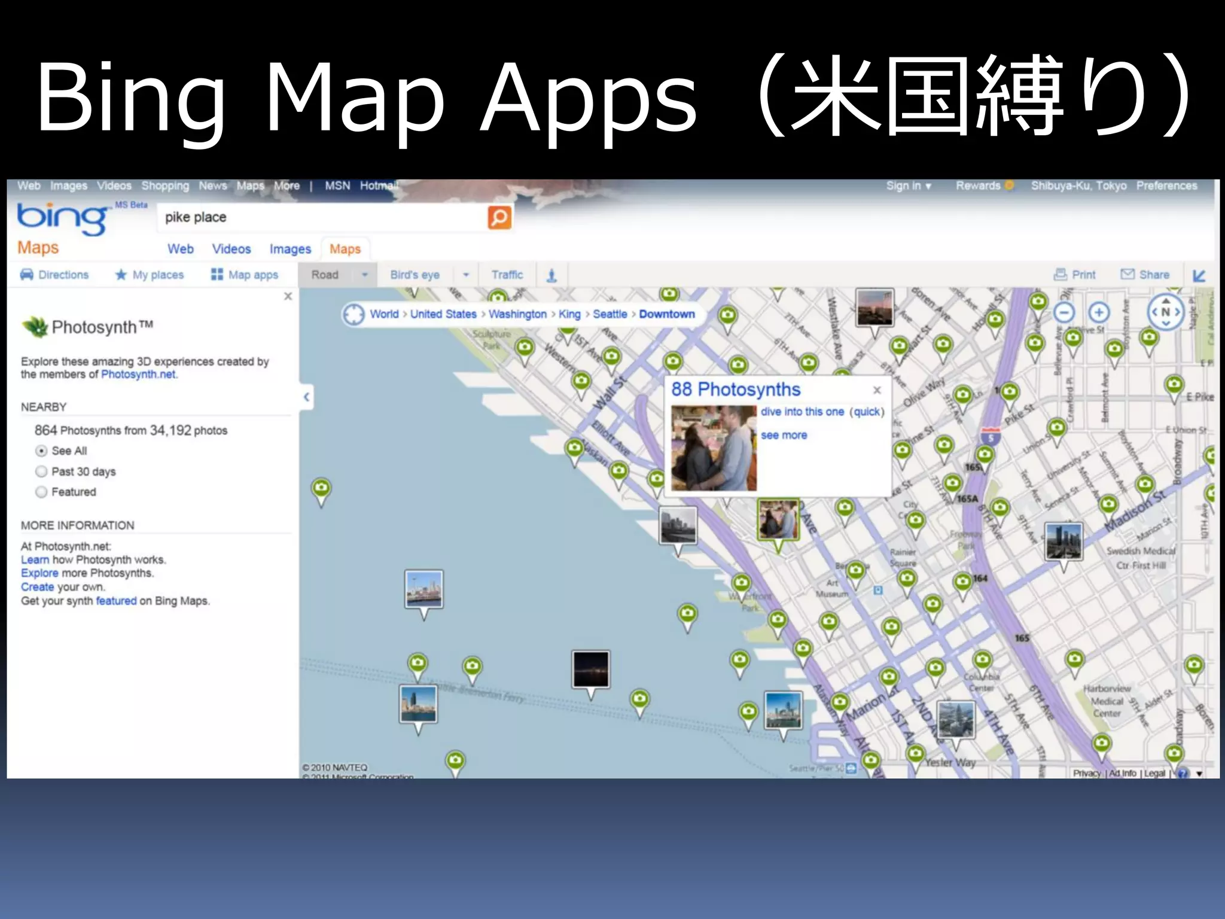Click the Swedish Medical area skyscraper thumbnail
Screen dimensions: 1225x919
pyautogui.click(x=1064, y=546)
